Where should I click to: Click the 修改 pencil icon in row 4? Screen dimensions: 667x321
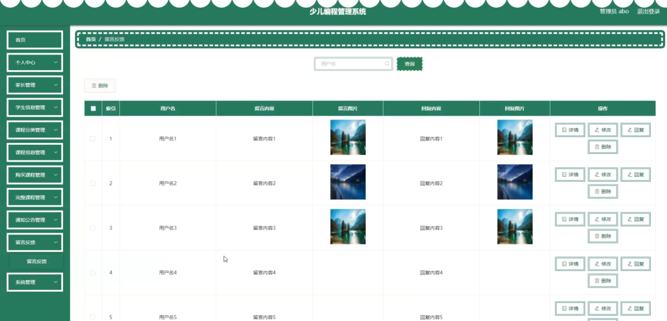pos(597,264)
